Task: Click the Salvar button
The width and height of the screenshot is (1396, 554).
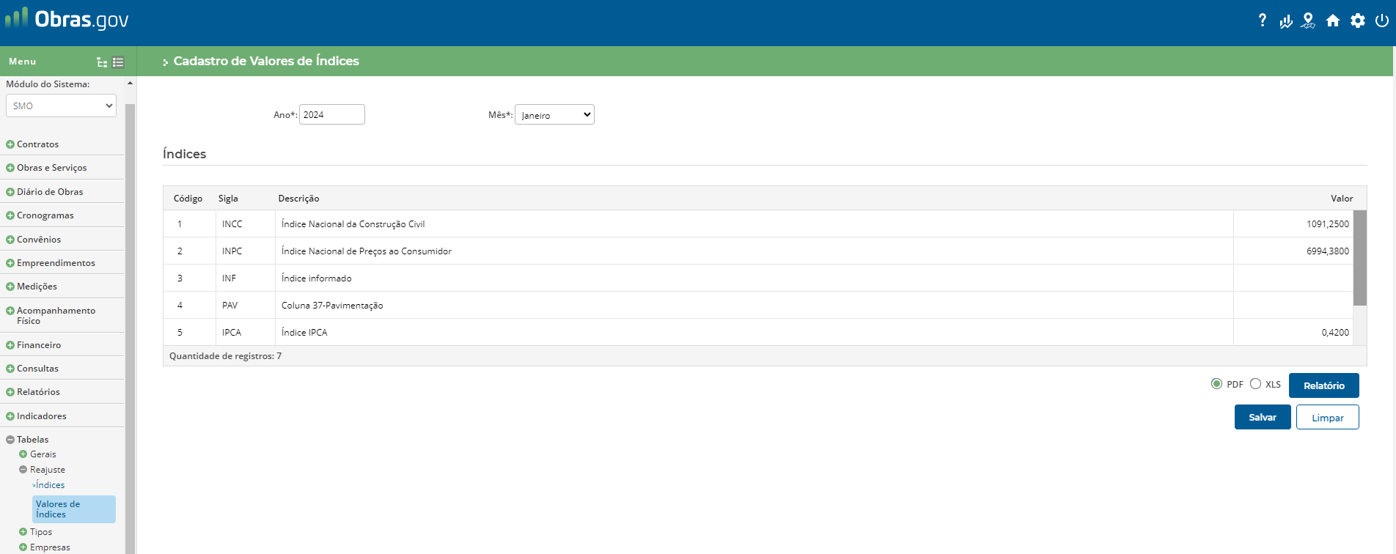Action: (1262, 417)
